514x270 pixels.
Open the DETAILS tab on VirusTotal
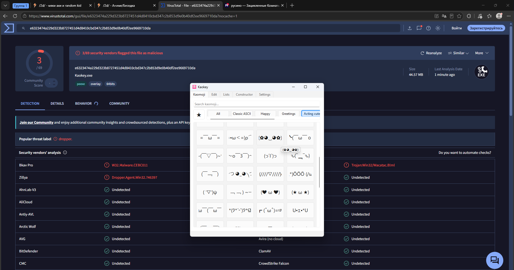pyautogui.click(x=57, y=104)
